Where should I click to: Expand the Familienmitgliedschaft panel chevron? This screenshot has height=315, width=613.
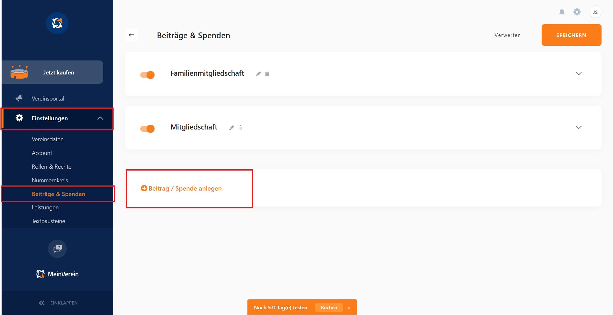coord(579,73)
